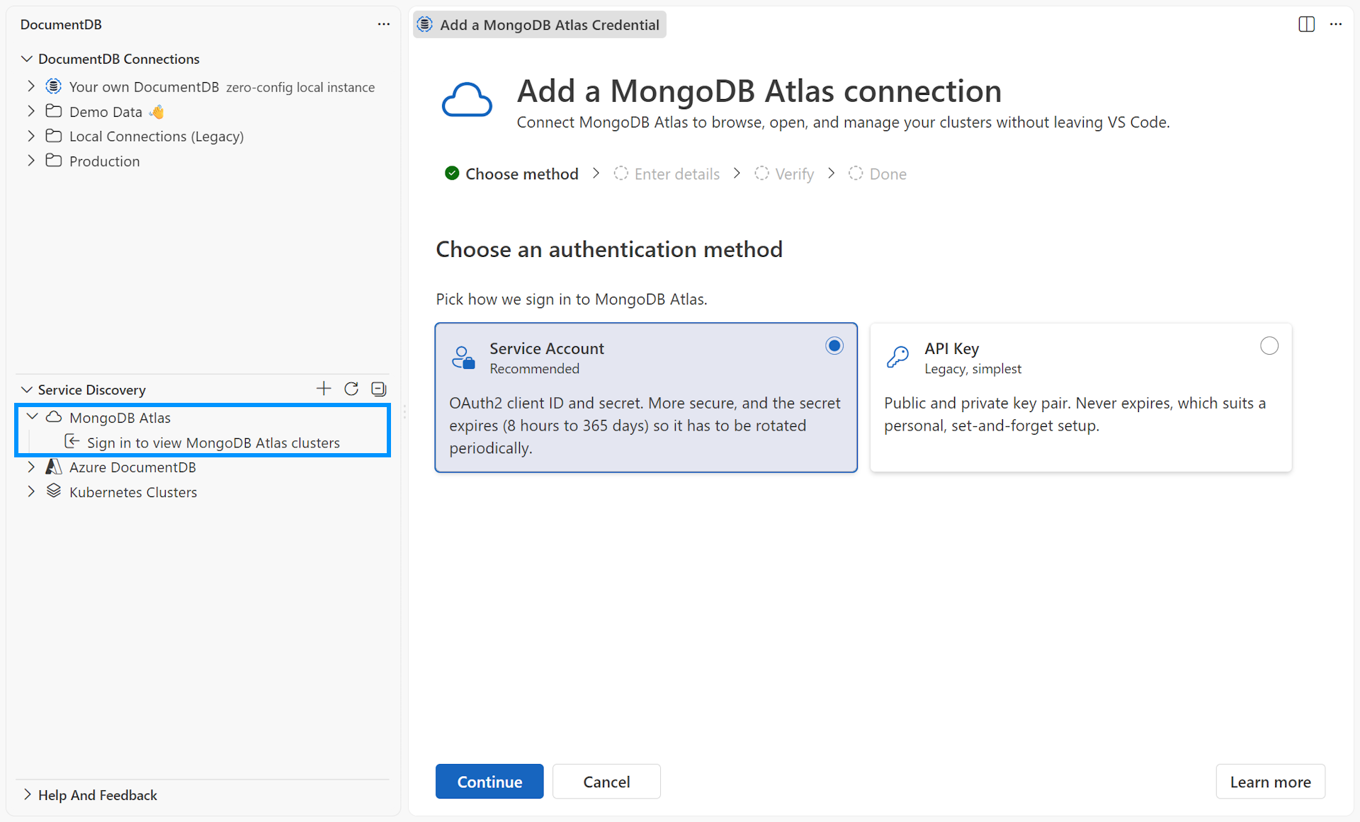Collapse the MongoDB Atlas node

(32, 417)
